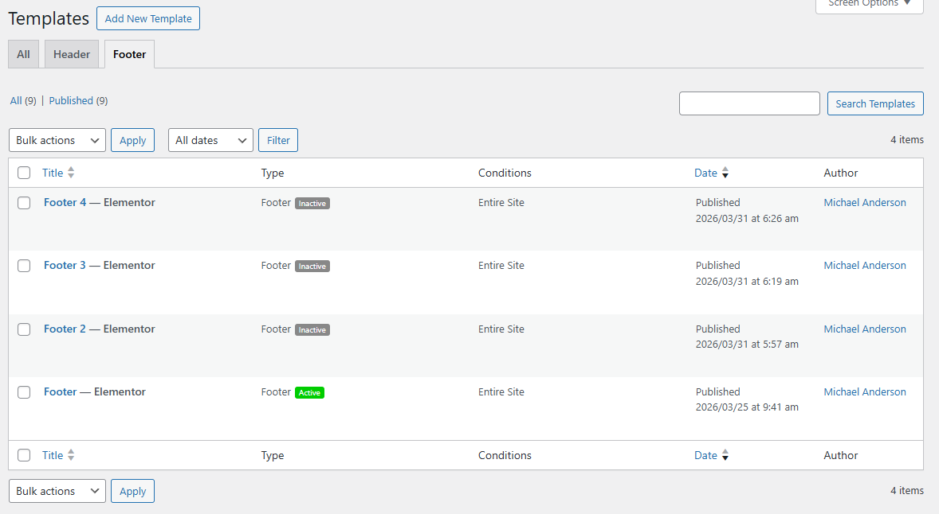
Task: Click the Add New Template button
Action: [x=147, y=18]
